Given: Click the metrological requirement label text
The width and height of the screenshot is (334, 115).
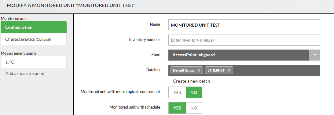Looking at the screenshot, I should point(120,91).
